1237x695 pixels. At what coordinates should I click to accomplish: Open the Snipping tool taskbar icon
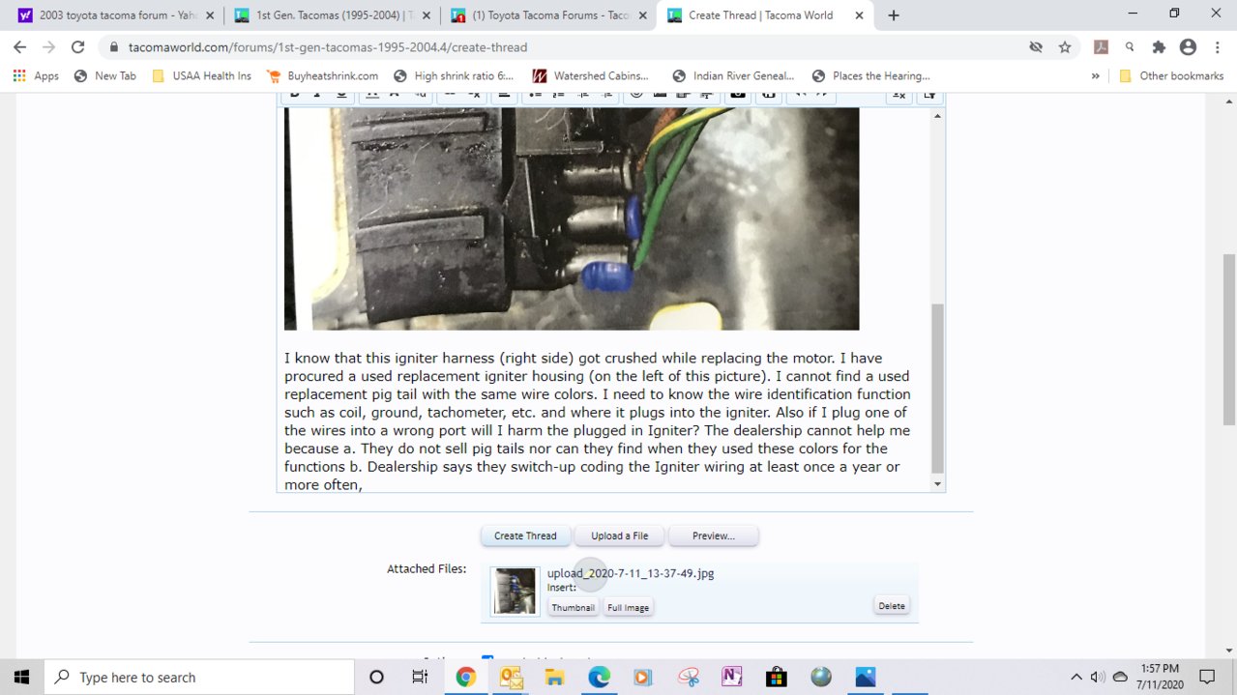click(689, 677)
